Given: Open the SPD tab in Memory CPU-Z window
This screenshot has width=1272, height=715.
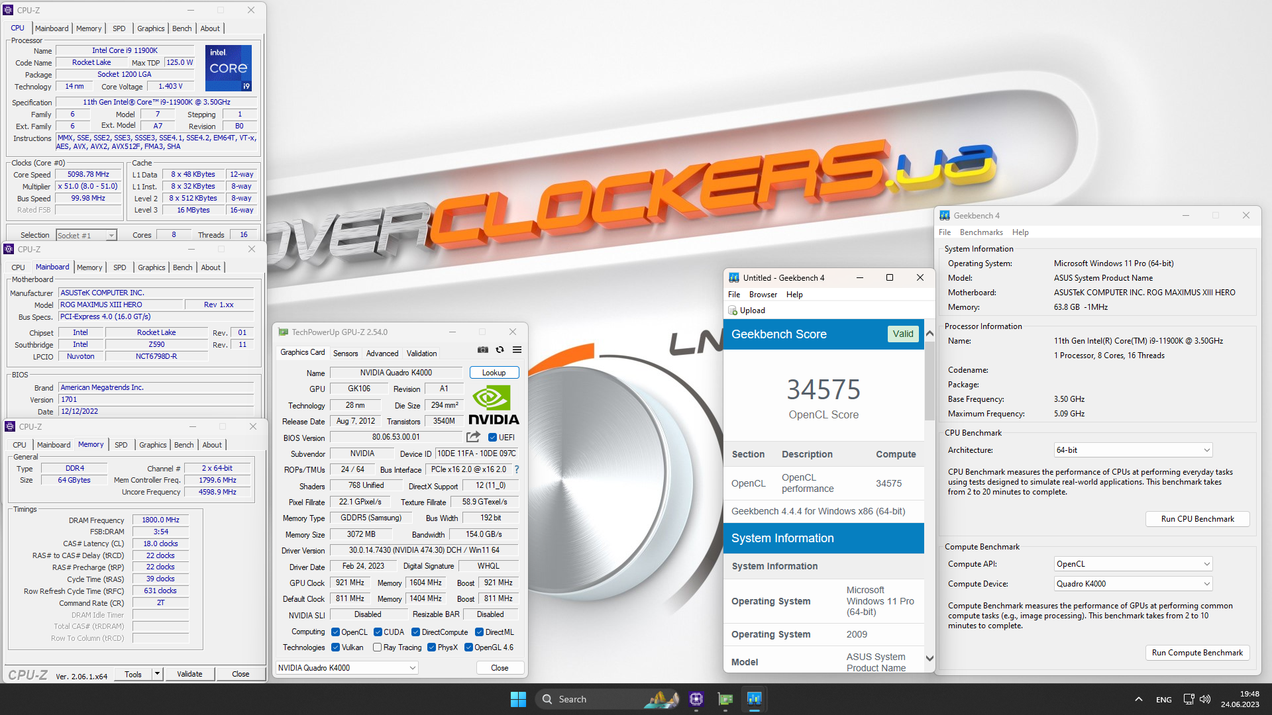Looking at the screenshot, I should (x=121, y=445).
